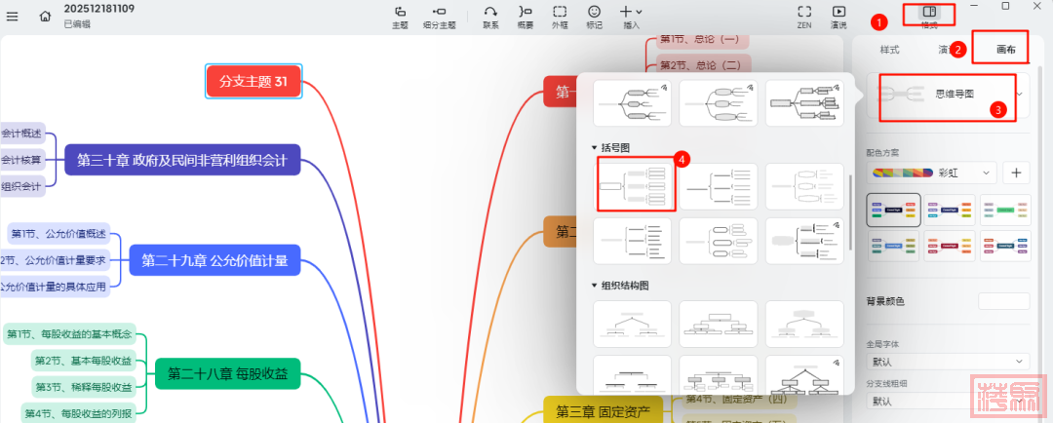
Task: Add a new topic with 主题 tool
Action: pos(400,15)
